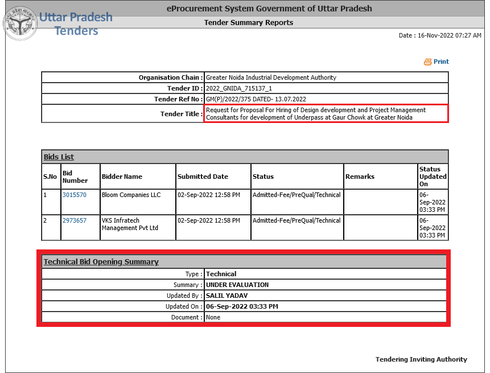Image resolution: width=490 pixels, height=373 pixels.
Task: Click the Type value Technical
Action: click(x=221, y=274)
